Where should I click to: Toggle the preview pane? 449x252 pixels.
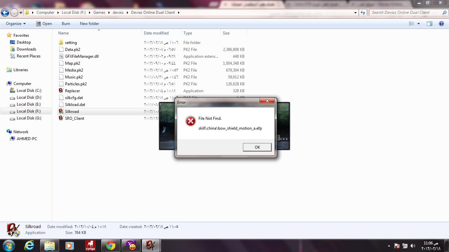coord(430,24)
